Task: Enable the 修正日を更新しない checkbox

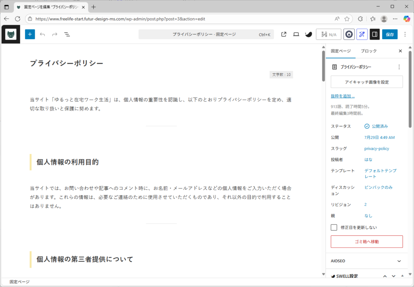Action: 334,227
